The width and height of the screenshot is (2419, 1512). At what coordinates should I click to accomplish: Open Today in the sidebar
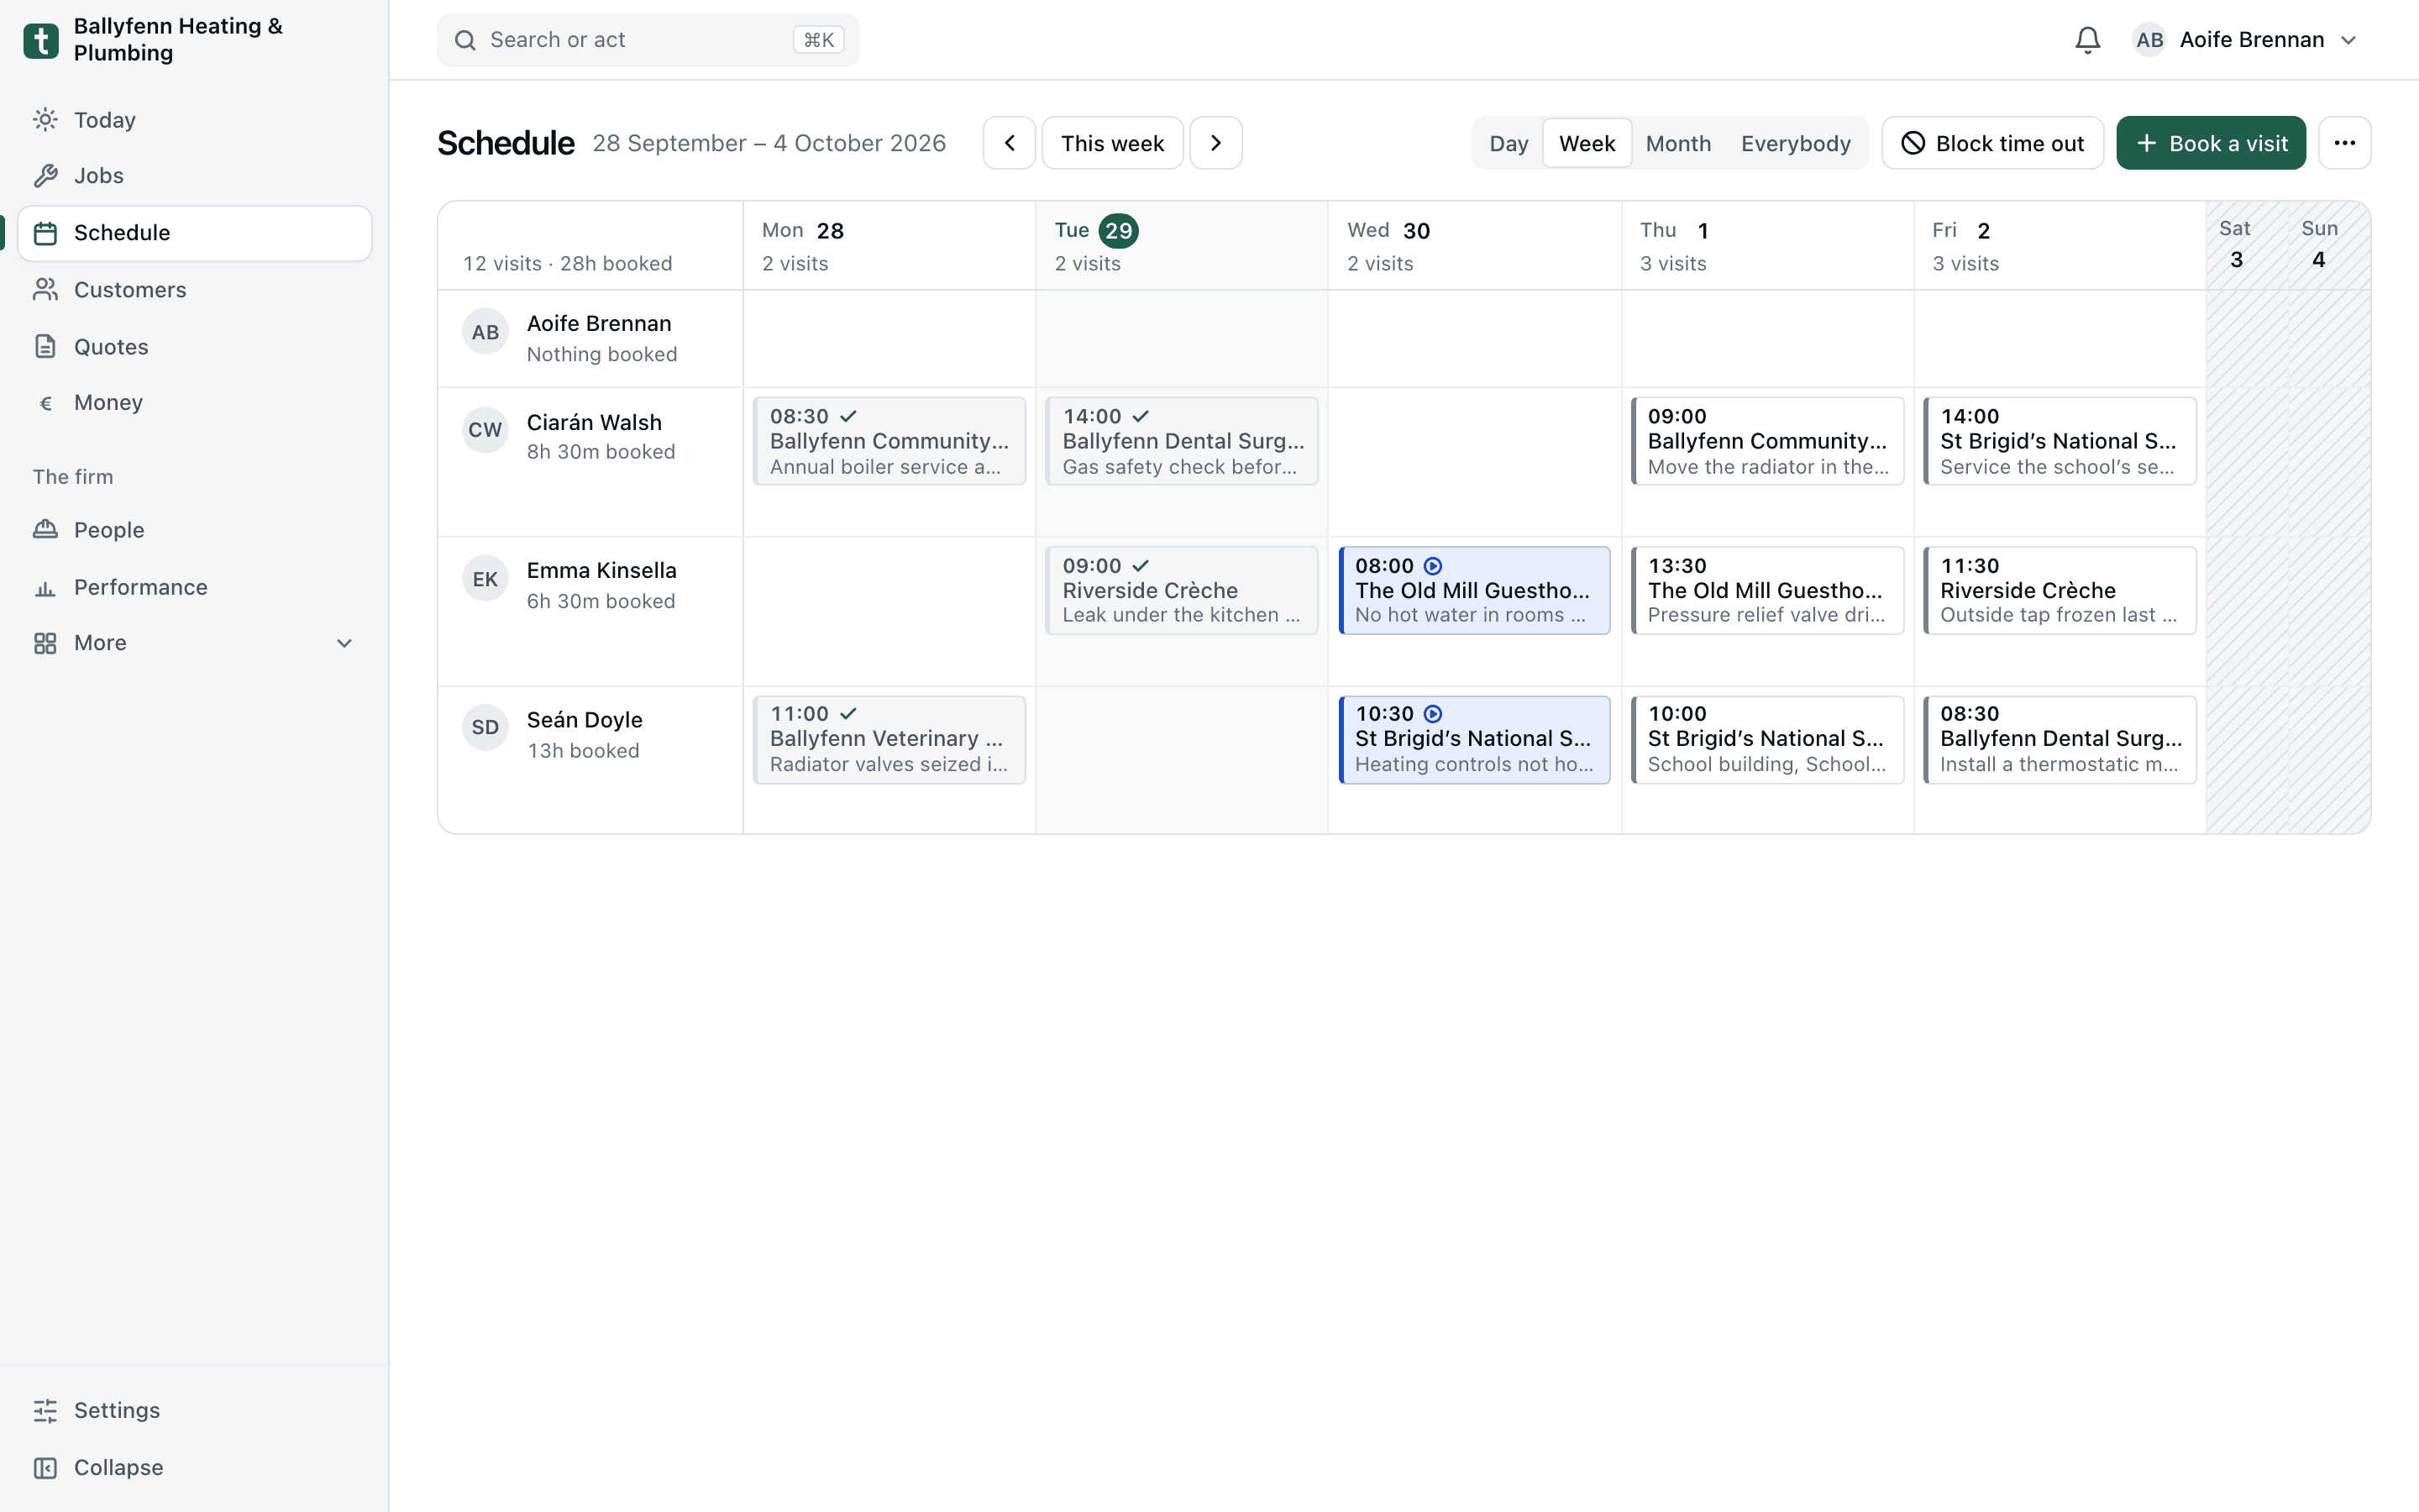(x=195, y=120)
